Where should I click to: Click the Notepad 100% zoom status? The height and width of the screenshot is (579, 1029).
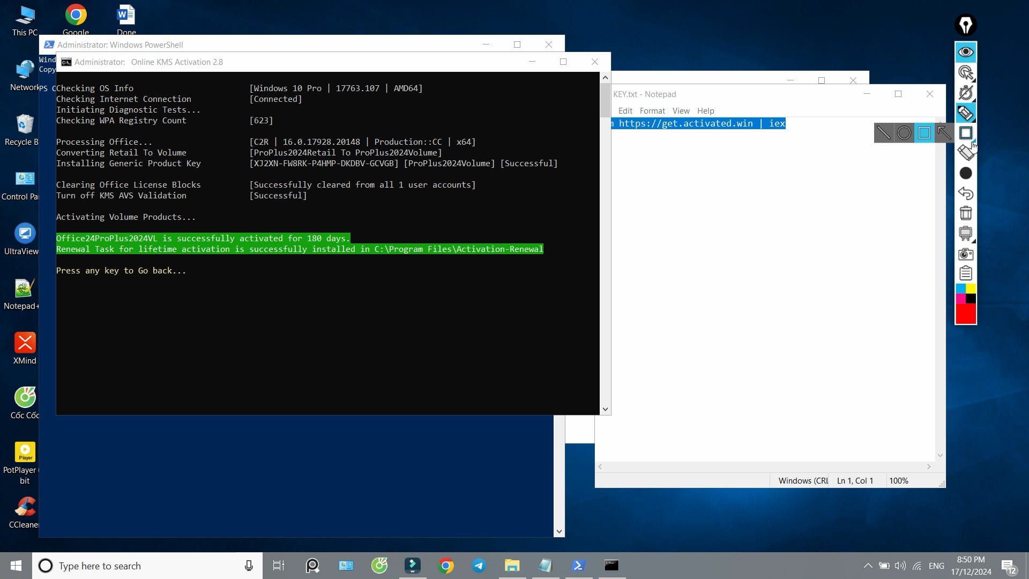pyautogui.click(x=898, y=481)
